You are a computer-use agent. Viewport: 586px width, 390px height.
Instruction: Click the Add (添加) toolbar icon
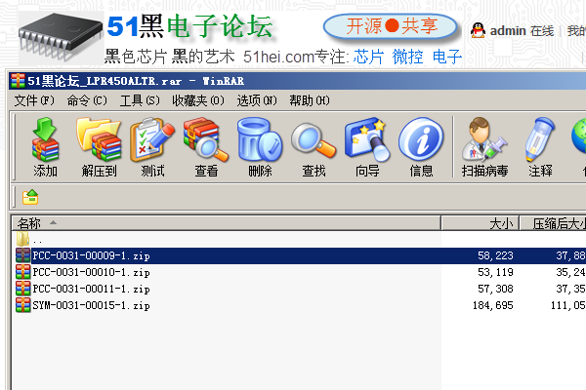coord(45,139)
